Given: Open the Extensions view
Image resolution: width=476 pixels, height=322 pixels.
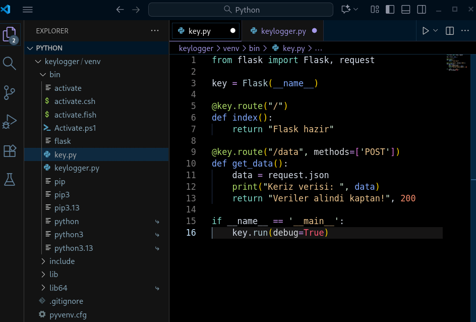Looking at the screenshot, I should click(10, 151).
